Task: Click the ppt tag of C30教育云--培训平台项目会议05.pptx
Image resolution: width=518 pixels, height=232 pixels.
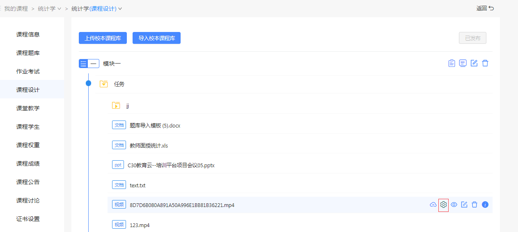Action: 118,165
